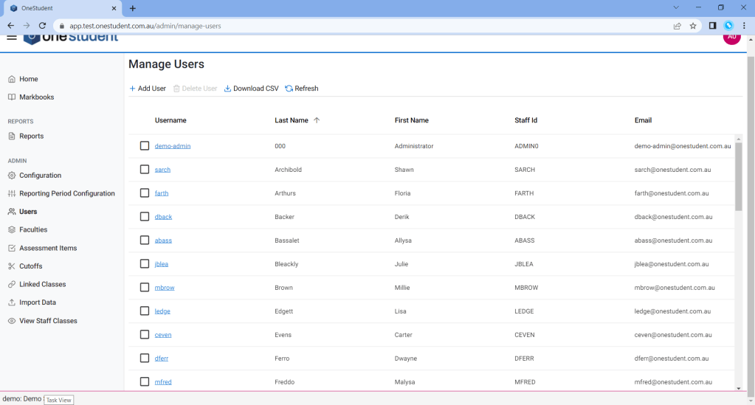Click the Import Data upload icon
The image size is (755, 405).
click(12, 302)
